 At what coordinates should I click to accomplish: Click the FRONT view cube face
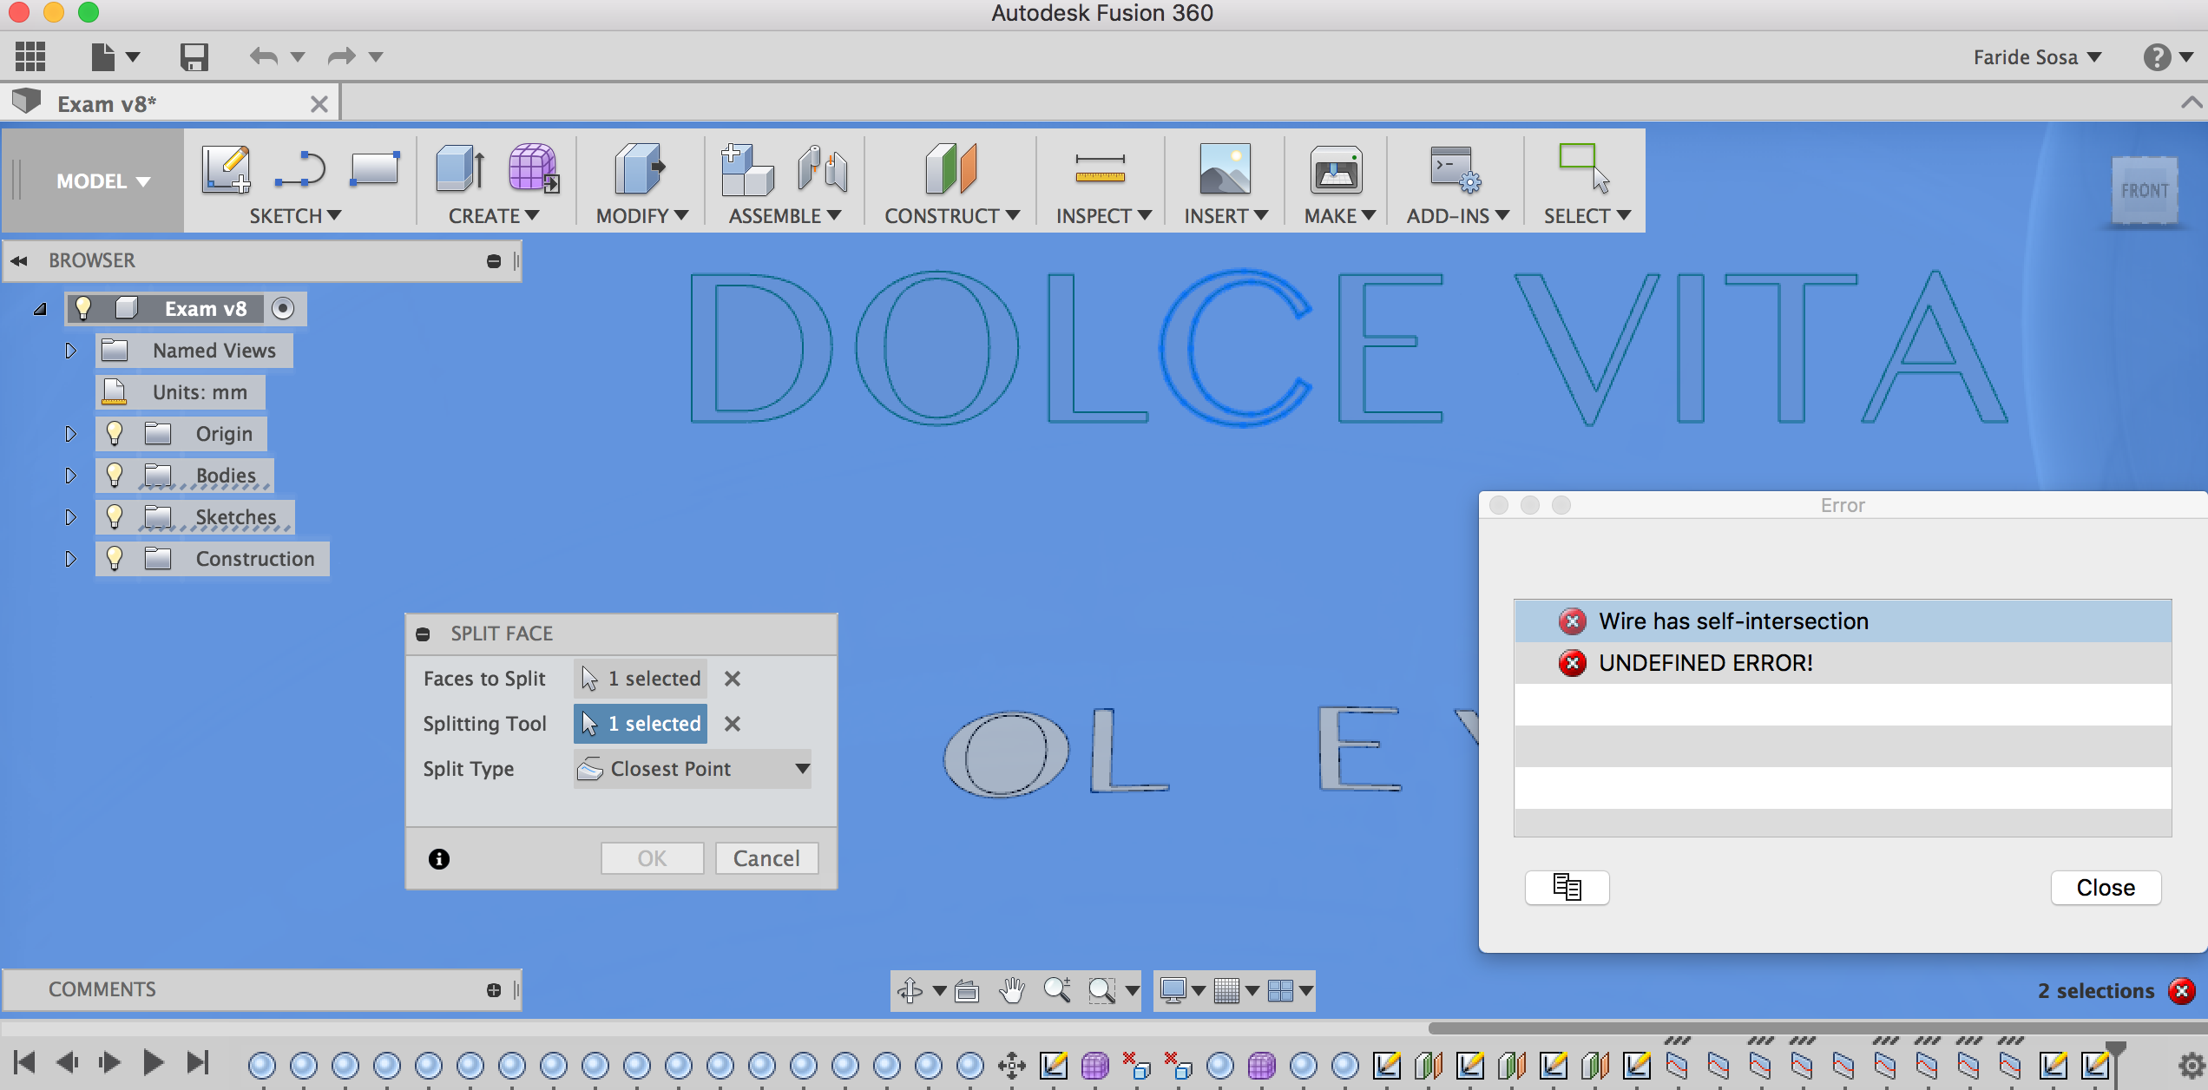(2144, 190)
